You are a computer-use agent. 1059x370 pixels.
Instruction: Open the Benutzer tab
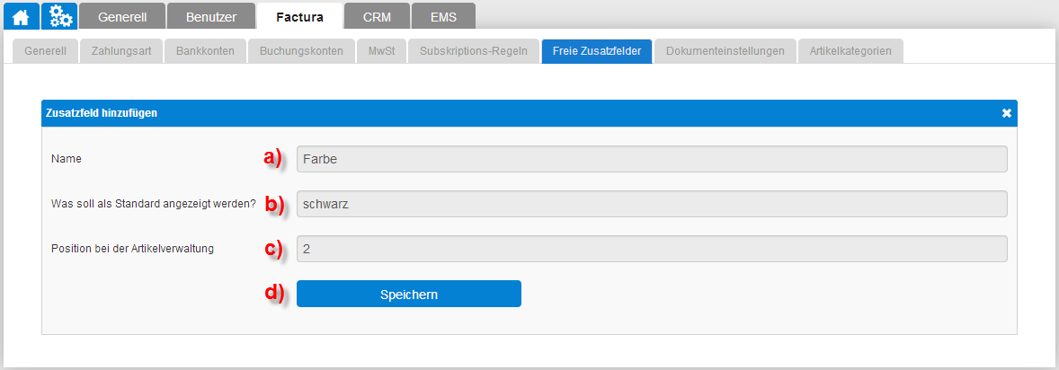click(x=211, y=17)
